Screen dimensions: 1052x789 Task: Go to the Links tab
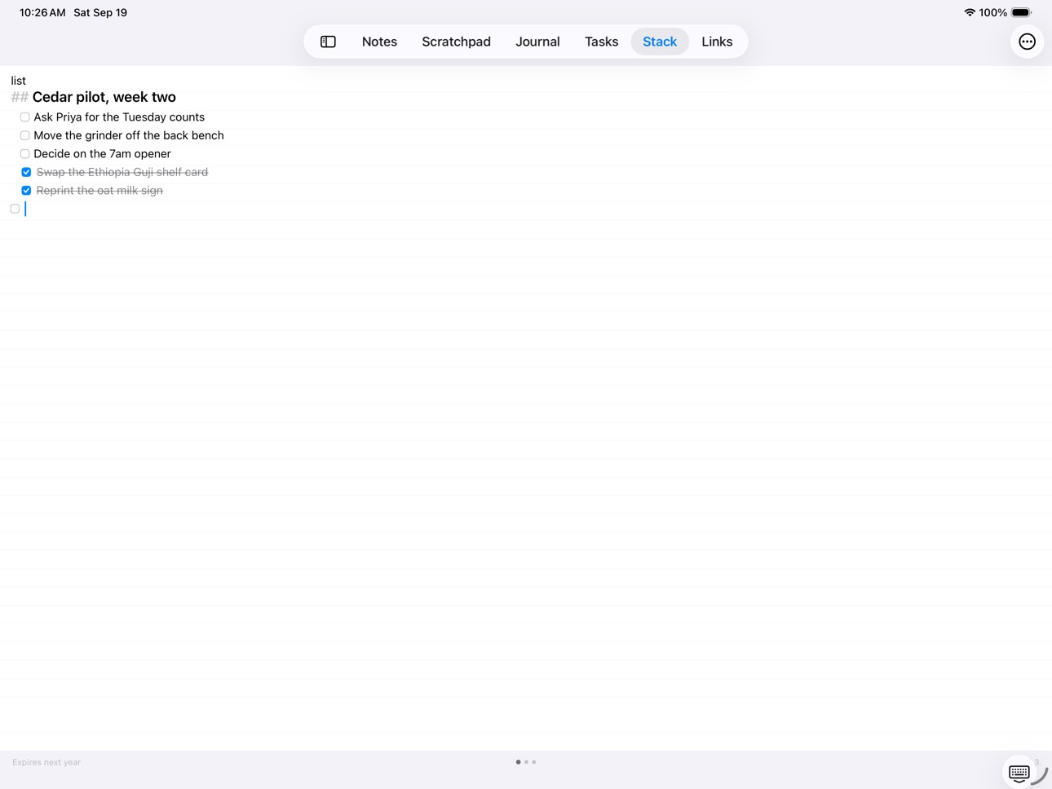coord(717,42)
